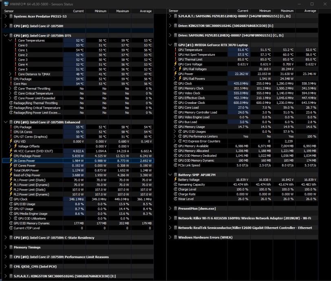This screenshot has height=281, width=331.
Task: Click the lightning icon beside GPU Core Voltage
Action: [175, 64]
